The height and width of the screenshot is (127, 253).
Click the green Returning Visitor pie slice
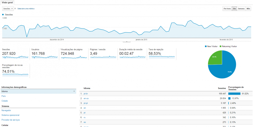coord(216,58)
